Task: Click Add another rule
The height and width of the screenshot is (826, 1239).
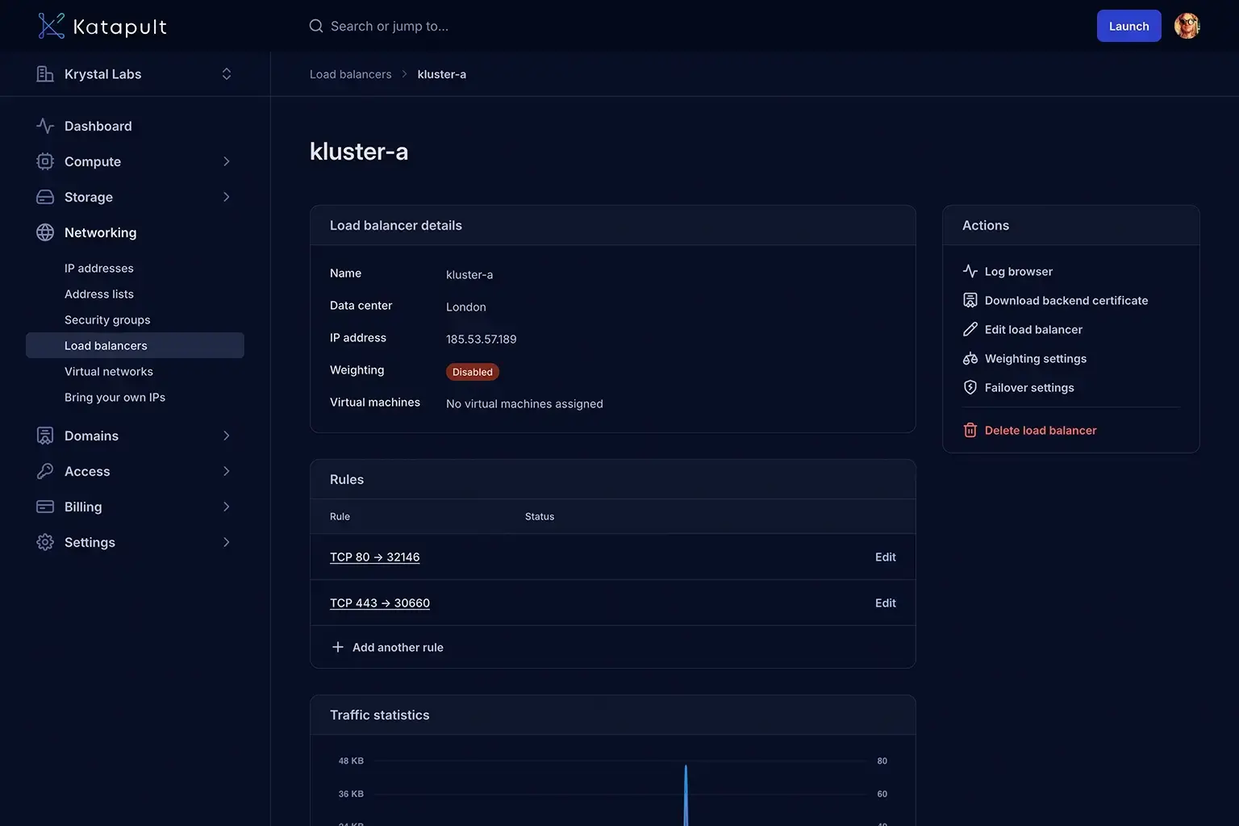Action: point(398,647)
